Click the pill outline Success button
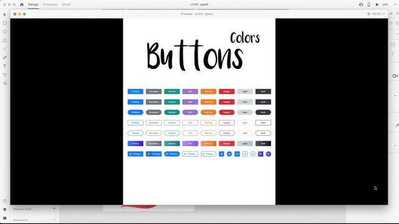This screenshot has height=224, width=399. coord(172,133)
